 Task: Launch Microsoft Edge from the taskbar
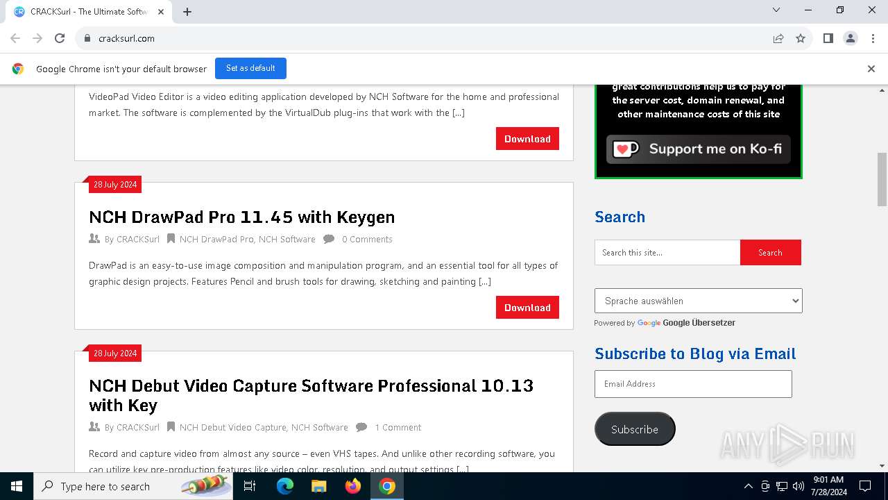click(x=285, y=486)
